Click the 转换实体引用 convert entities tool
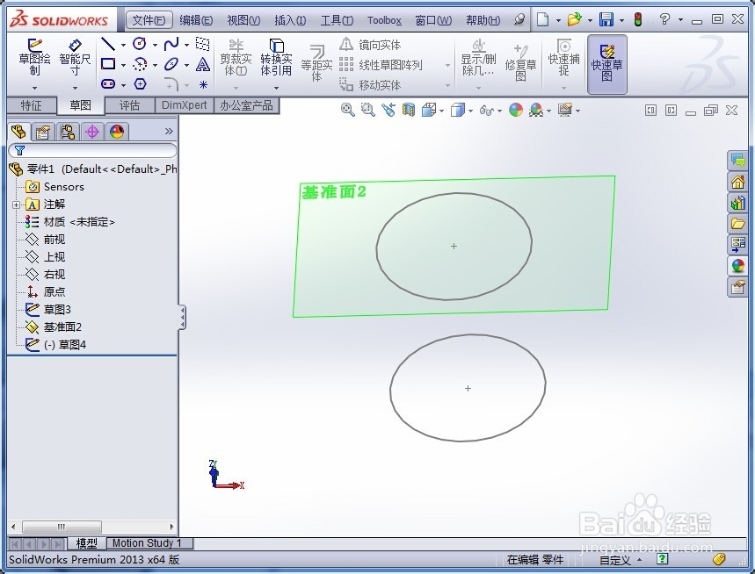This screenshot has width=755, height=574. pos(276,58)
